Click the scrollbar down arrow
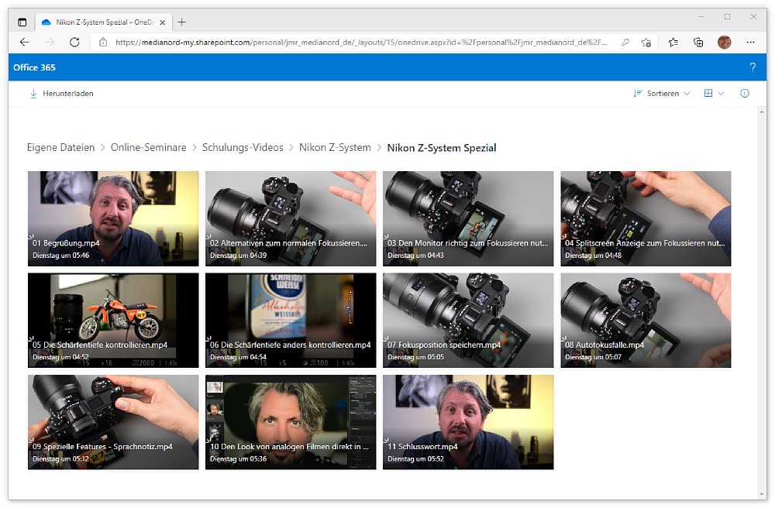Viewport: 775px width, 508px height. pyautogui.click(x=762, y=495)
